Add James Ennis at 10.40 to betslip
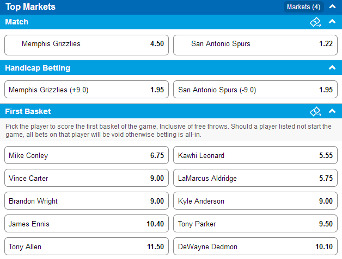The image size is (342, 259). coord(87,224)
